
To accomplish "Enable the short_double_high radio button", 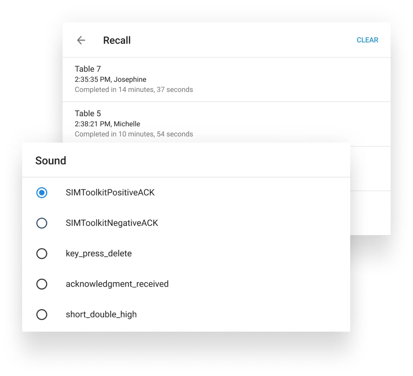I will (x=42, y=314).
